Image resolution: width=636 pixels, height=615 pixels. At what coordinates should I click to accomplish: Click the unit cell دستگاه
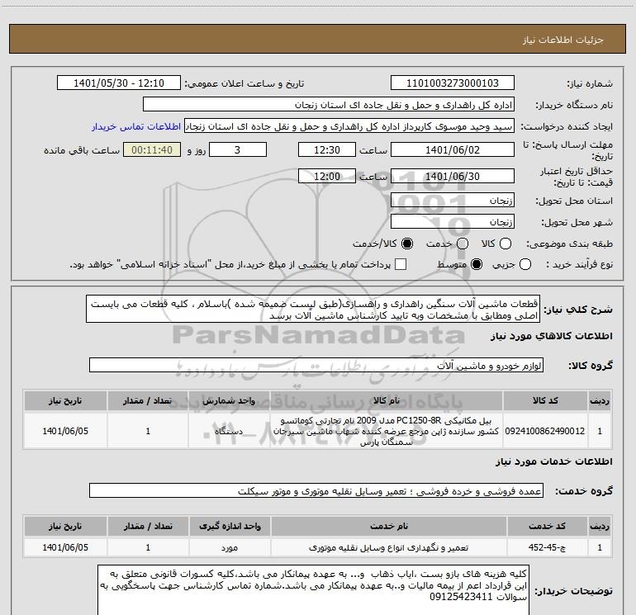(x=229, y=431)
